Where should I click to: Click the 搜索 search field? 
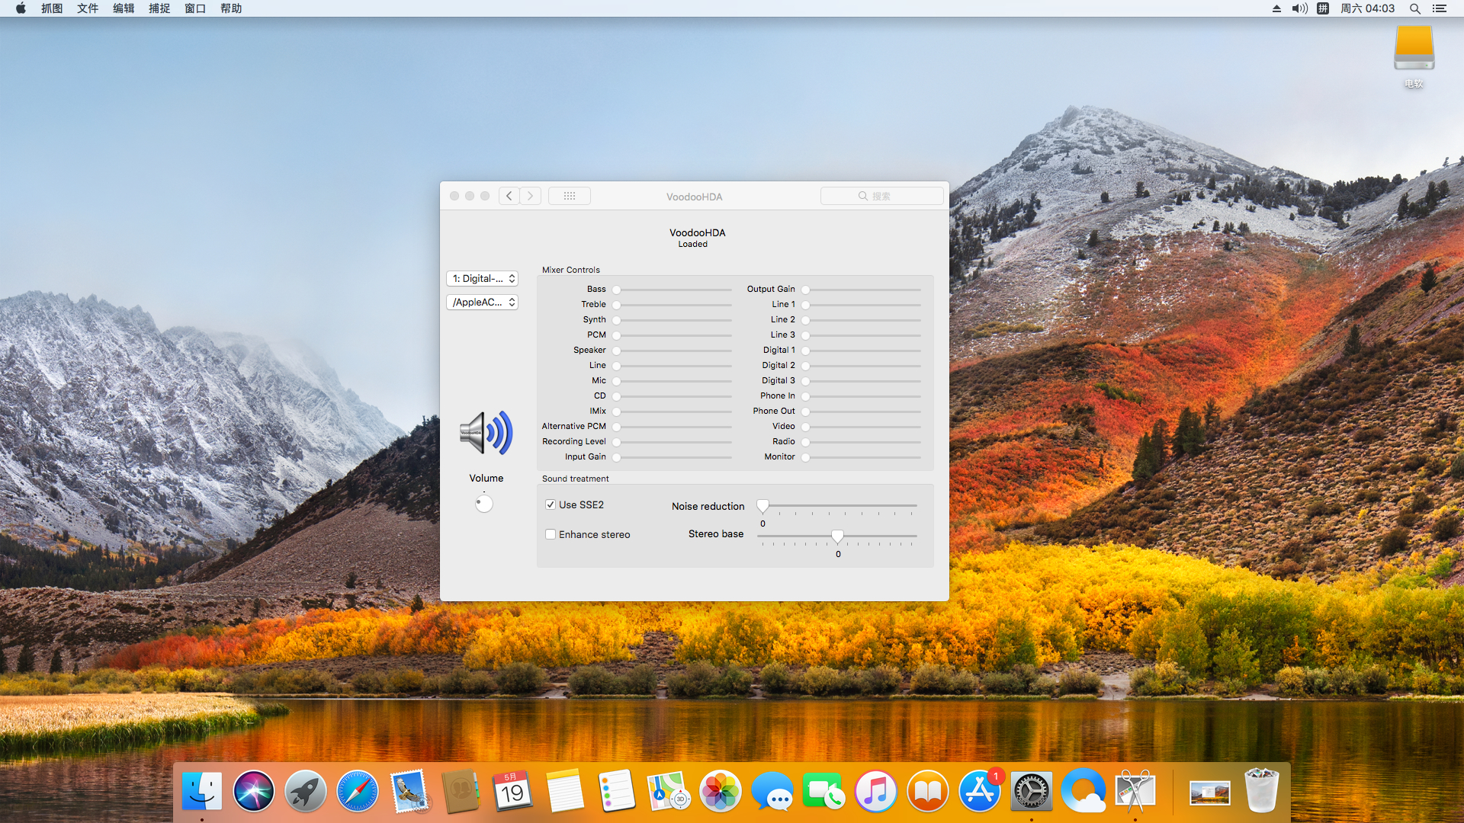click(881, 196)
